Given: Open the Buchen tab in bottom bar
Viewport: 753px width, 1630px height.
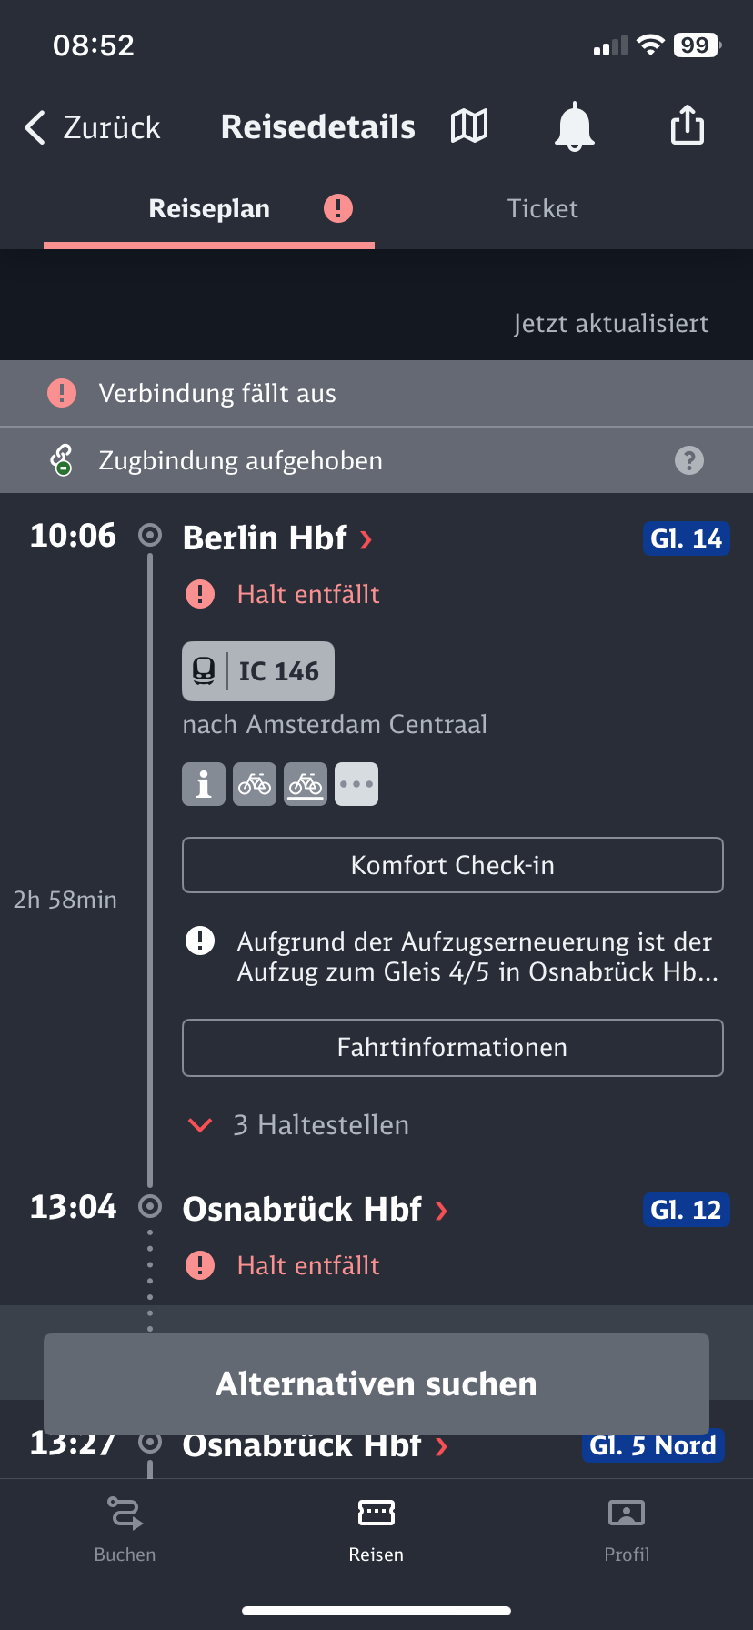Looking at the screenshot, I should click(125, 1529).
